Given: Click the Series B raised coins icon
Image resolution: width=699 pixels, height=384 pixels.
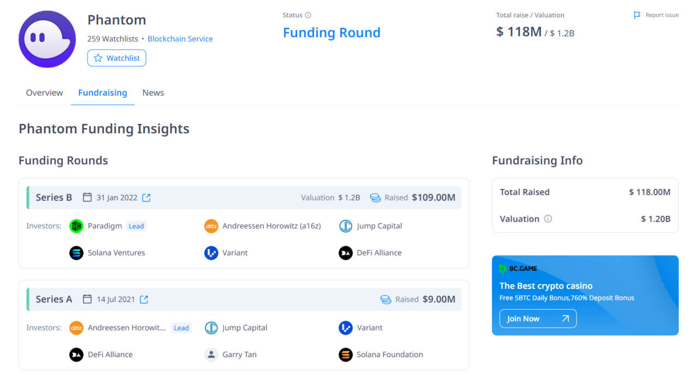Looking at the screenshot, I should [x=375, y=198].
